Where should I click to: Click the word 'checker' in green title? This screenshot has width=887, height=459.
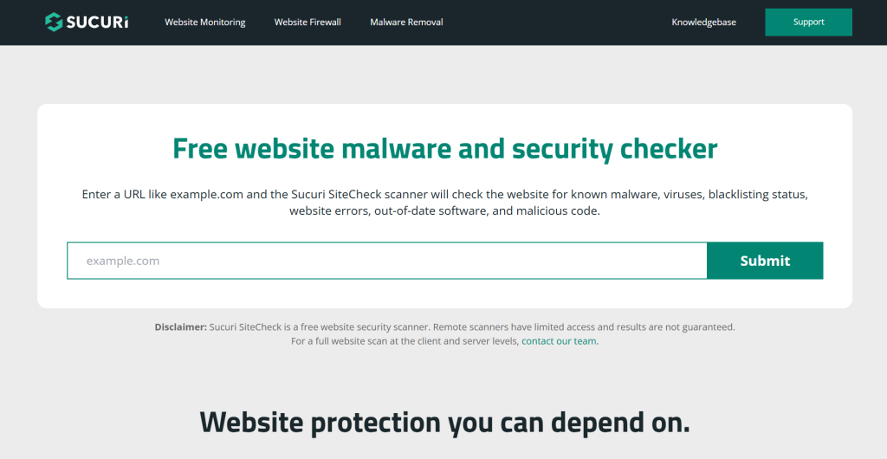[669, 148]
